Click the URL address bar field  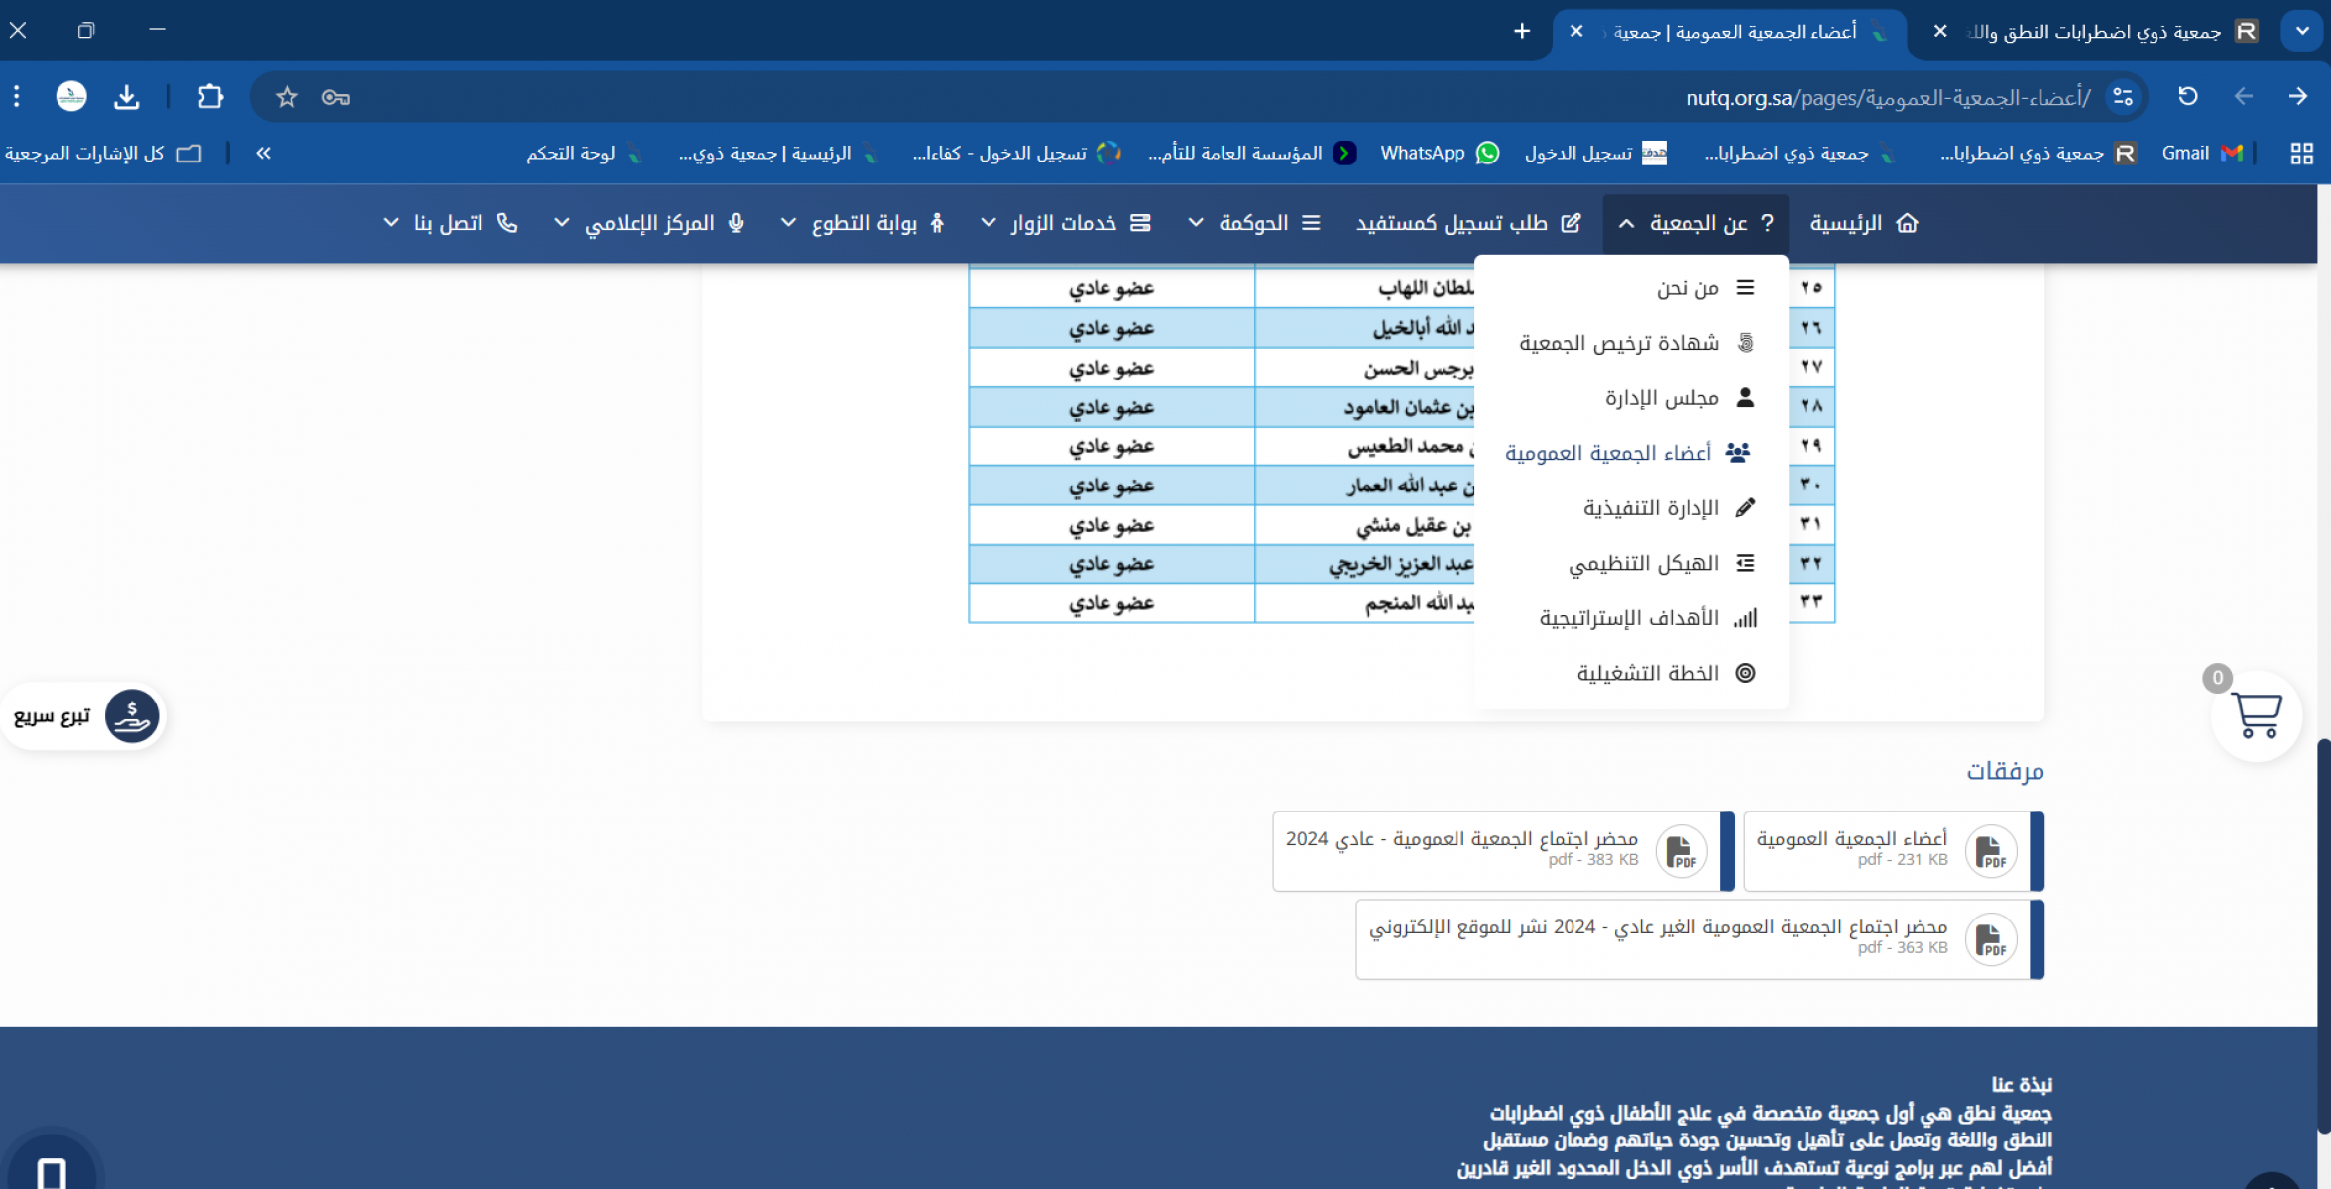tap(1190, 97)
